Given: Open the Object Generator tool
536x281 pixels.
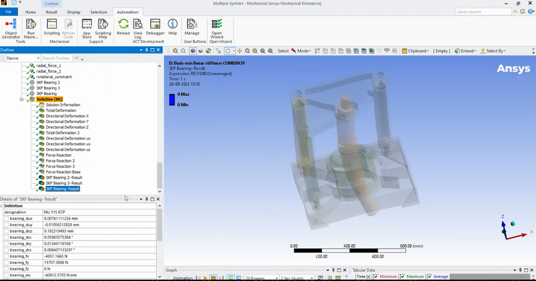Looking at the screenshot, I should pyautogui.click(x=11, y=29).
